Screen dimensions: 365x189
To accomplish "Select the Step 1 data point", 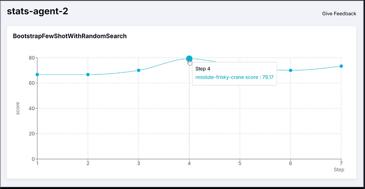I will pos(37,74).
